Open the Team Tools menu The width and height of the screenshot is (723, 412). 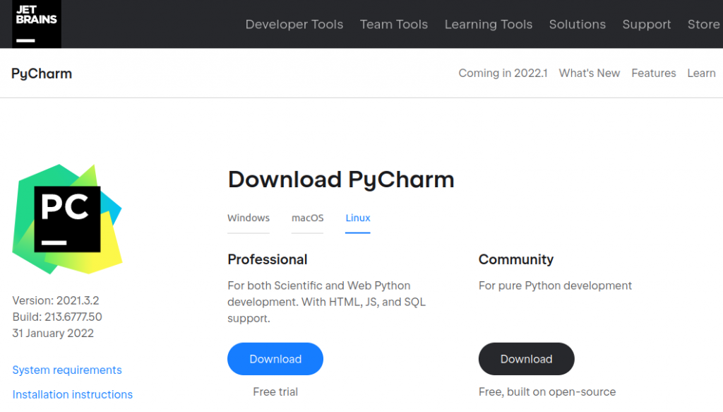click(393, 24)
